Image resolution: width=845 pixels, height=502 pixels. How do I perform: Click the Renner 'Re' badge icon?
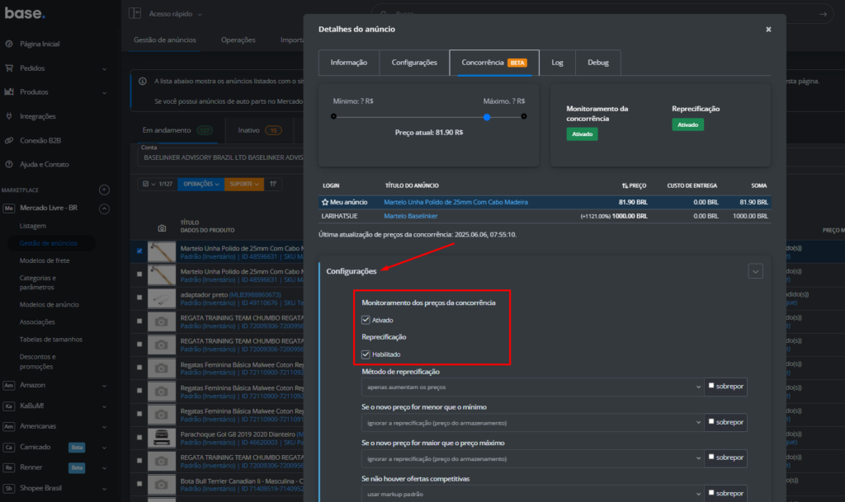(8, 468)
